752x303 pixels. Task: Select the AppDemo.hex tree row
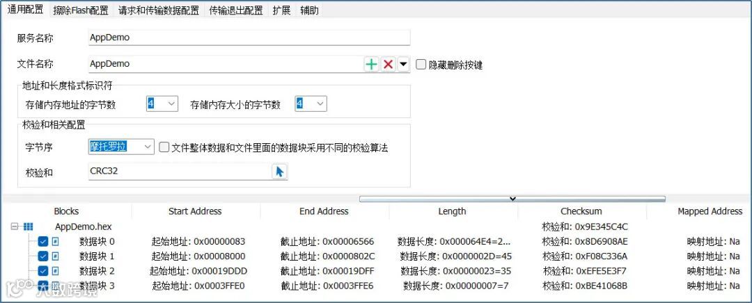coord(84,227)
